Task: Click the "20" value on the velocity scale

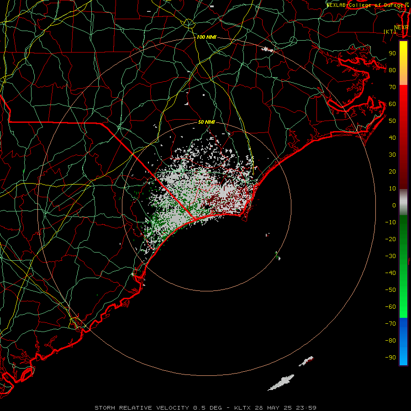Action: 392,171
